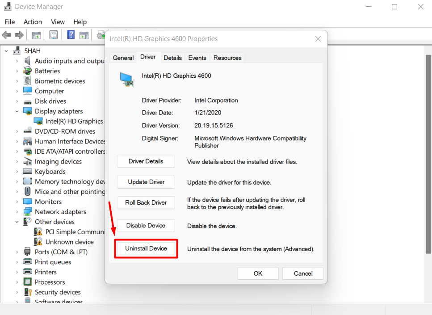Expand the Audio inputs and outputs node
The height and width of the screenshot is (315, 432).
[x=17, y=61]
